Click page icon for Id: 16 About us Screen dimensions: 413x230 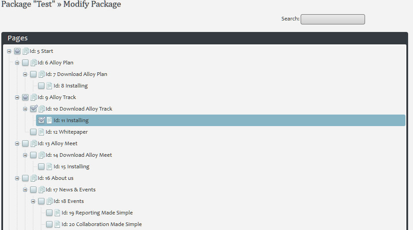point(34,178)
